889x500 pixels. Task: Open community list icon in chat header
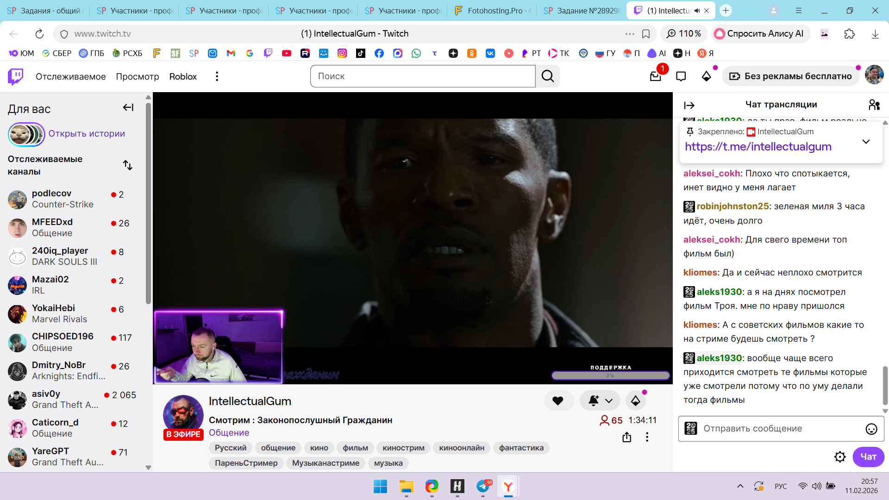(x=874, y=105)
